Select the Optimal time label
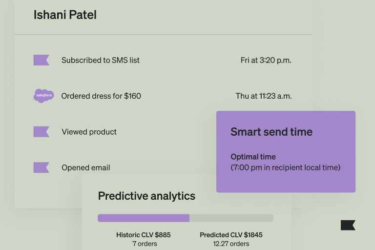 point(253,157)
